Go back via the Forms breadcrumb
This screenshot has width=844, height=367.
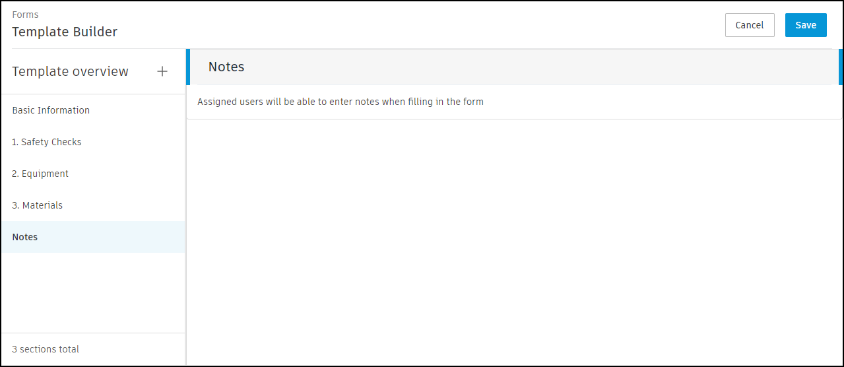pyautogui.click(x=25, y=15)
